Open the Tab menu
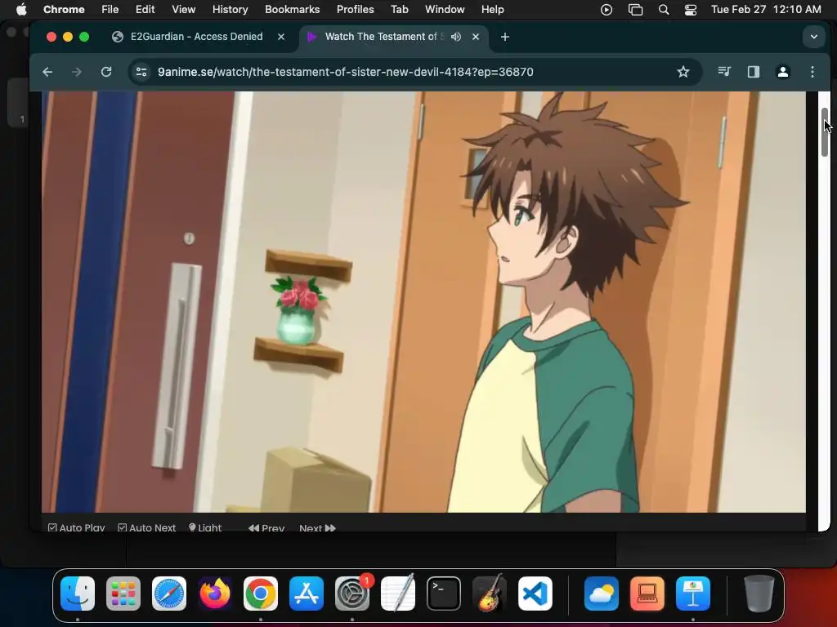This screenshot has height=627, width=837. (399, 9)
